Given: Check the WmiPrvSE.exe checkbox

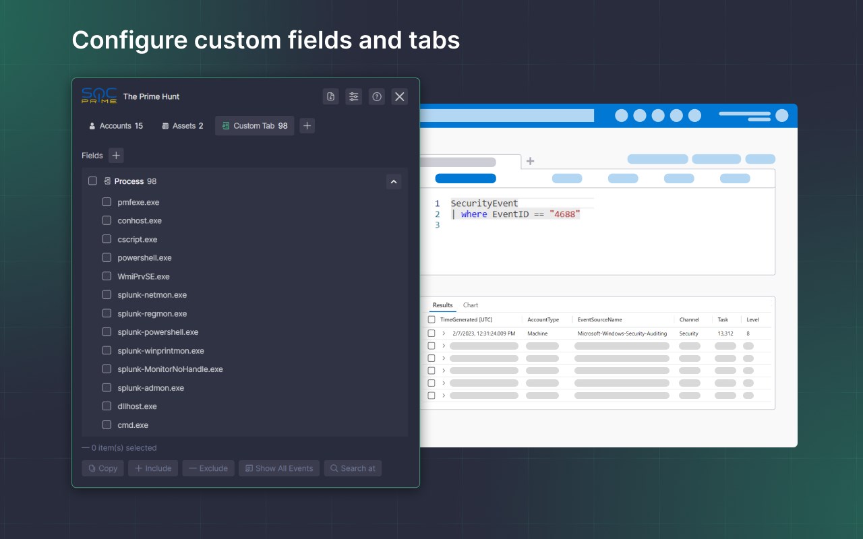Looking at the screenshot, I should [107, 276].
